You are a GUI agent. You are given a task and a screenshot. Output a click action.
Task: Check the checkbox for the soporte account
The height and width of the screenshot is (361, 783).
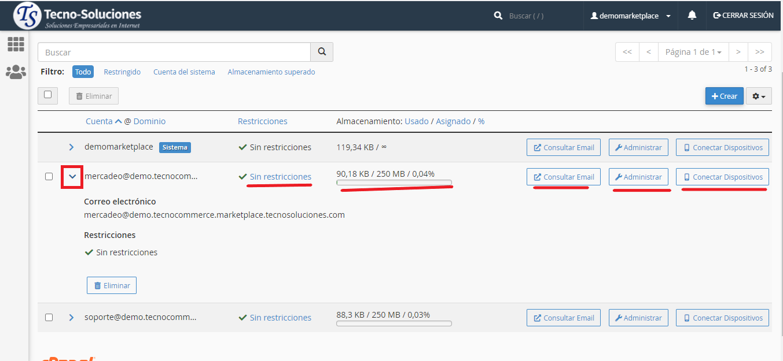tap(49, 317)
